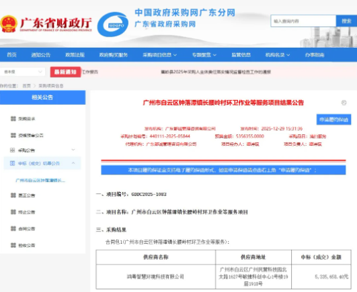The width and height of the screenshot is (357, 292).
Task: Open 通知公告 in the navigation bar
Action: [x=41, y=55]
